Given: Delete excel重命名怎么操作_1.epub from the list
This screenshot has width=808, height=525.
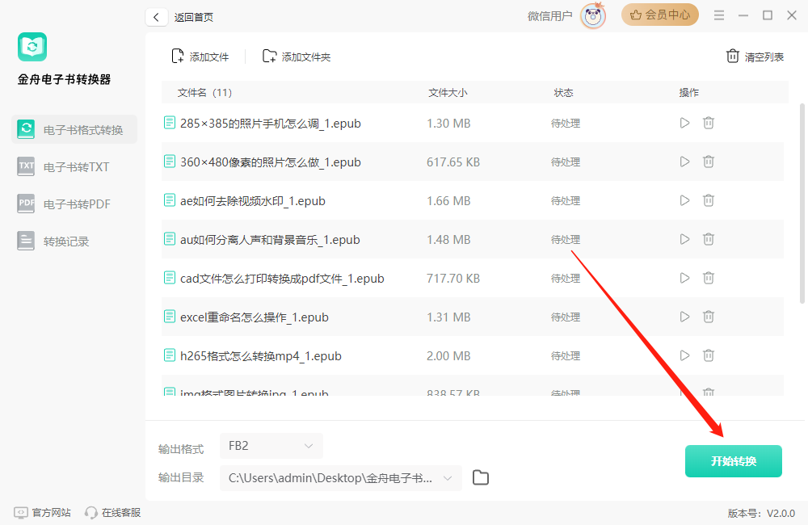Looking at the screenshot, I should pyautogui.click(x=709, y=317).
